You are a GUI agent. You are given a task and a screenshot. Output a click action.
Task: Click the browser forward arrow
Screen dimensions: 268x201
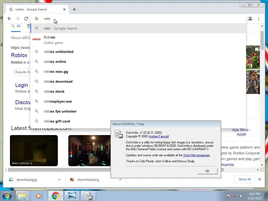point(18,19)
